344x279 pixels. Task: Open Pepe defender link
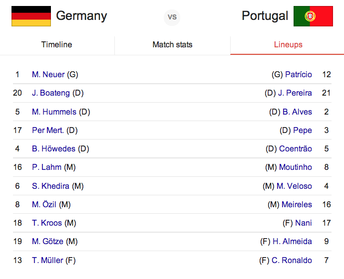click(x=303, y=131)
